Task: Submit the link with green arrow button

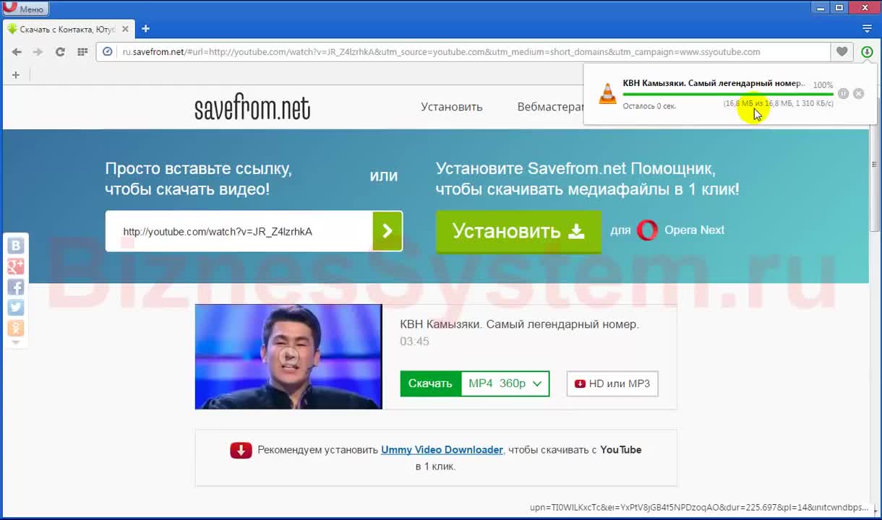Action: click(388, 231)
